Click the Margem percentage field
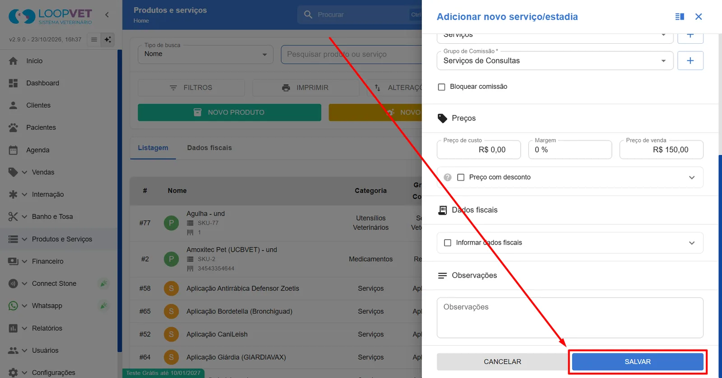This screenshot has height=378, width=722. (570, 150)
